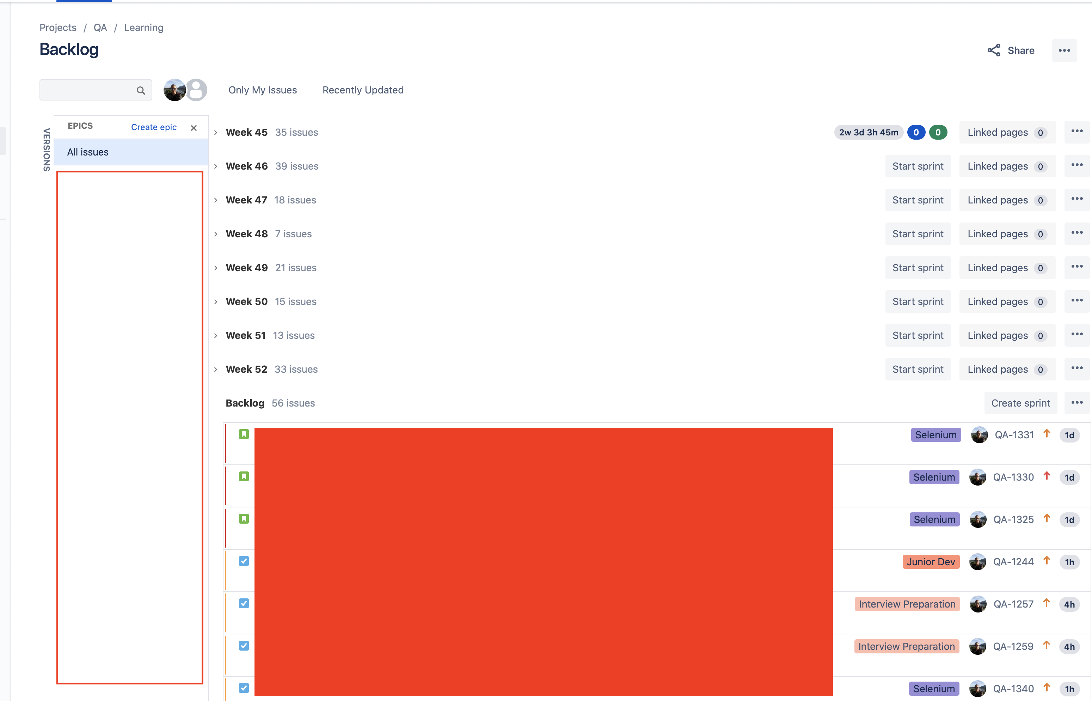Image resolution: width=1092 pixels, height=701 pixels.
Task: Close the Epics panel with X
Action: coord(194,128)
